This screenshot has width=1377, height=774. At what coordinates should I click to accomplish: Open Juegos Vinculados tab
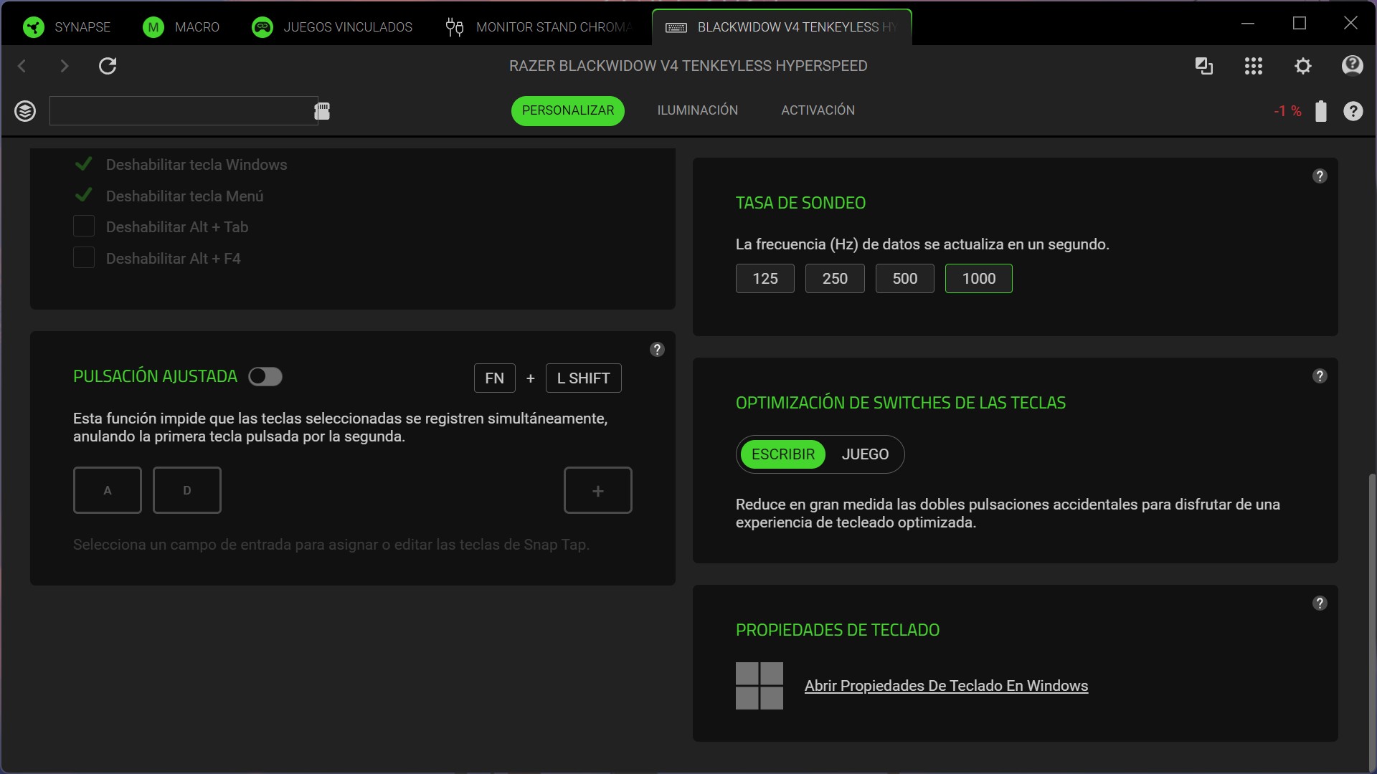332,27
